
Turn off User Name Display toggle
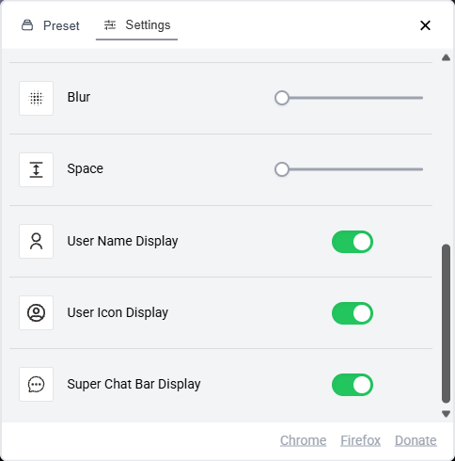pyautogui.click(x=353, y=242)
